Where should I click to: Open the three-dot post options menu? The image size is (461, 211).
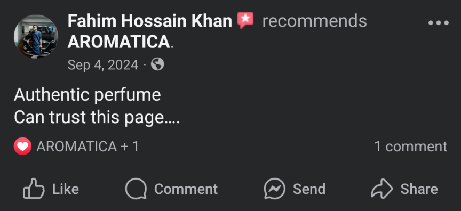439,22
